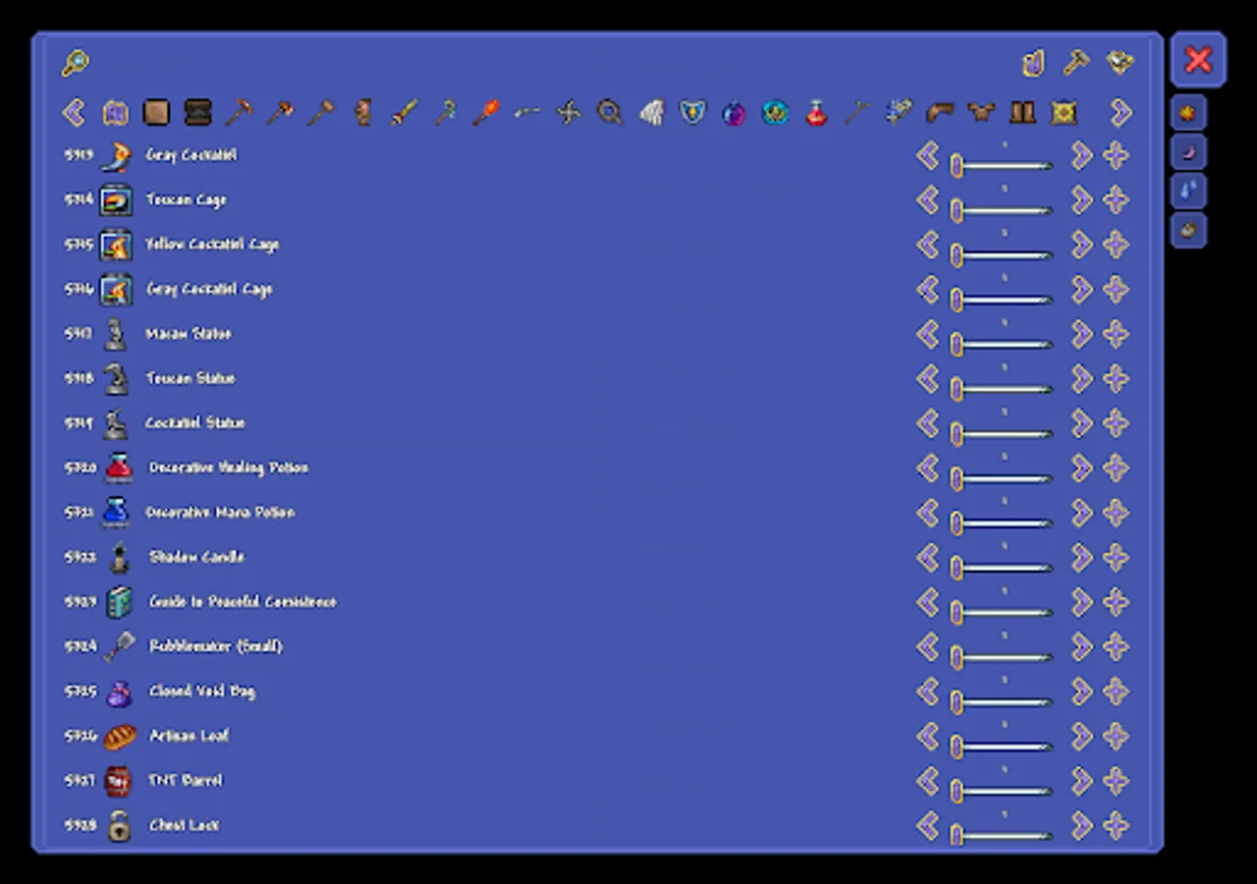Click the Closed Void Bag icon
Image resolution: width=1257 pixels, height=884 pixels.
[x=118, y=692]
